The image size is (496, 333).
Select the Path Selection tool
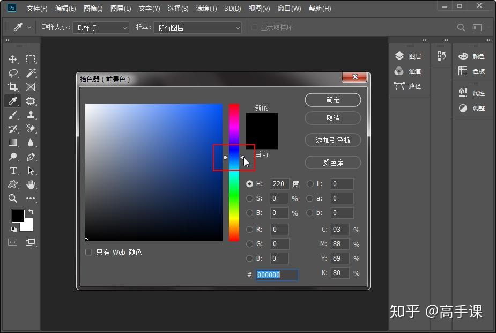point(31,171)
